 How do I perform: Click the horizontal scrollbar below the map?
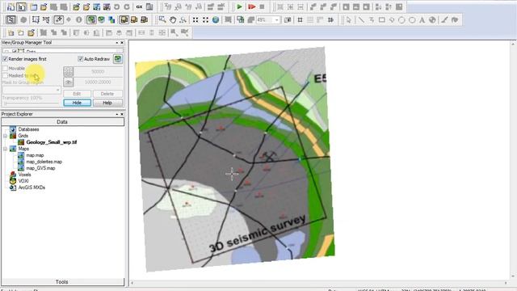pyautogui.click(x=319, y=283)
